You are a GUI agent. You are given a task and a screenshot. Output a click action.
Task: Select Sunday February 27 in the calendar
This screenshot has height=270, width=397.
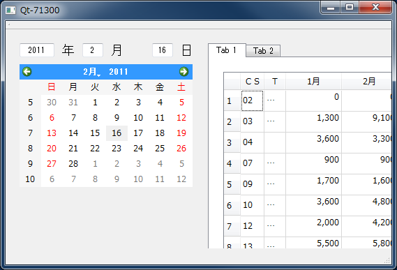pyautogui.click(x=52, y=164)
